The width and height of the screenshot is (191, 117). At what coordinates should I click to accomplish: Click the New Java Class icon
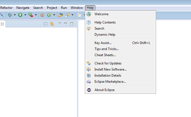point(49,15)
